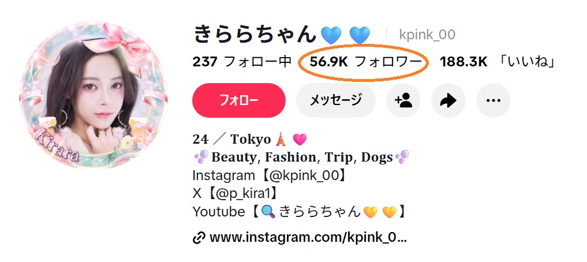The image size is (587, 262).
Task: Click the Tokyo Tower emoji in bio
Action: (x=281, y=139)
